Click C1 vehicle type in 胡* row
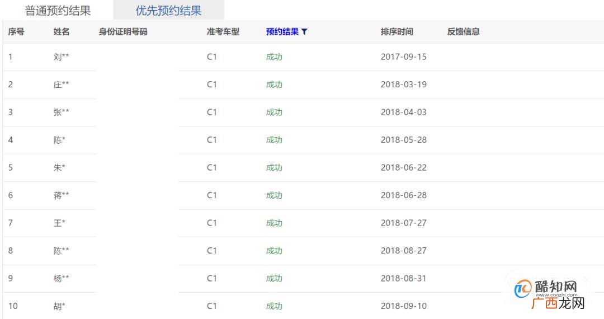The width and height of the screenshot is (604, 319). point(212,306)
